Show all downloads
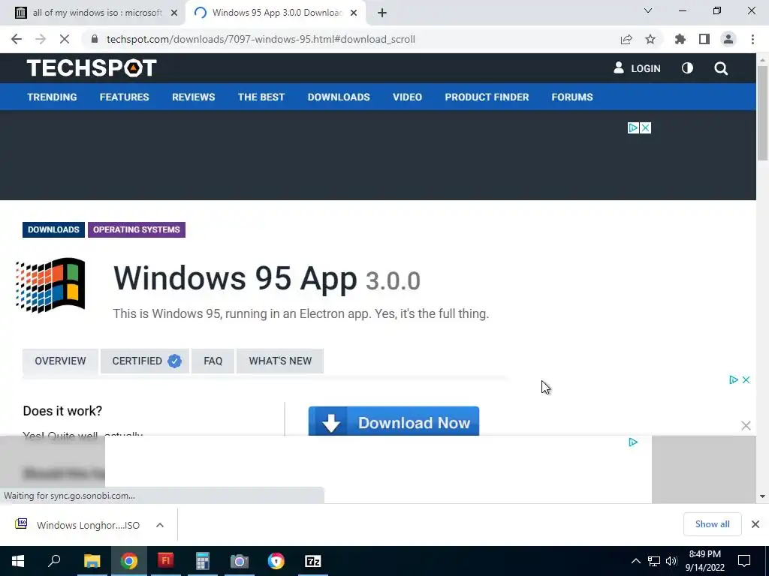Image resolution: width=769 pixels, height=576 pixels. pyautogui.click(x=712, y=524)
